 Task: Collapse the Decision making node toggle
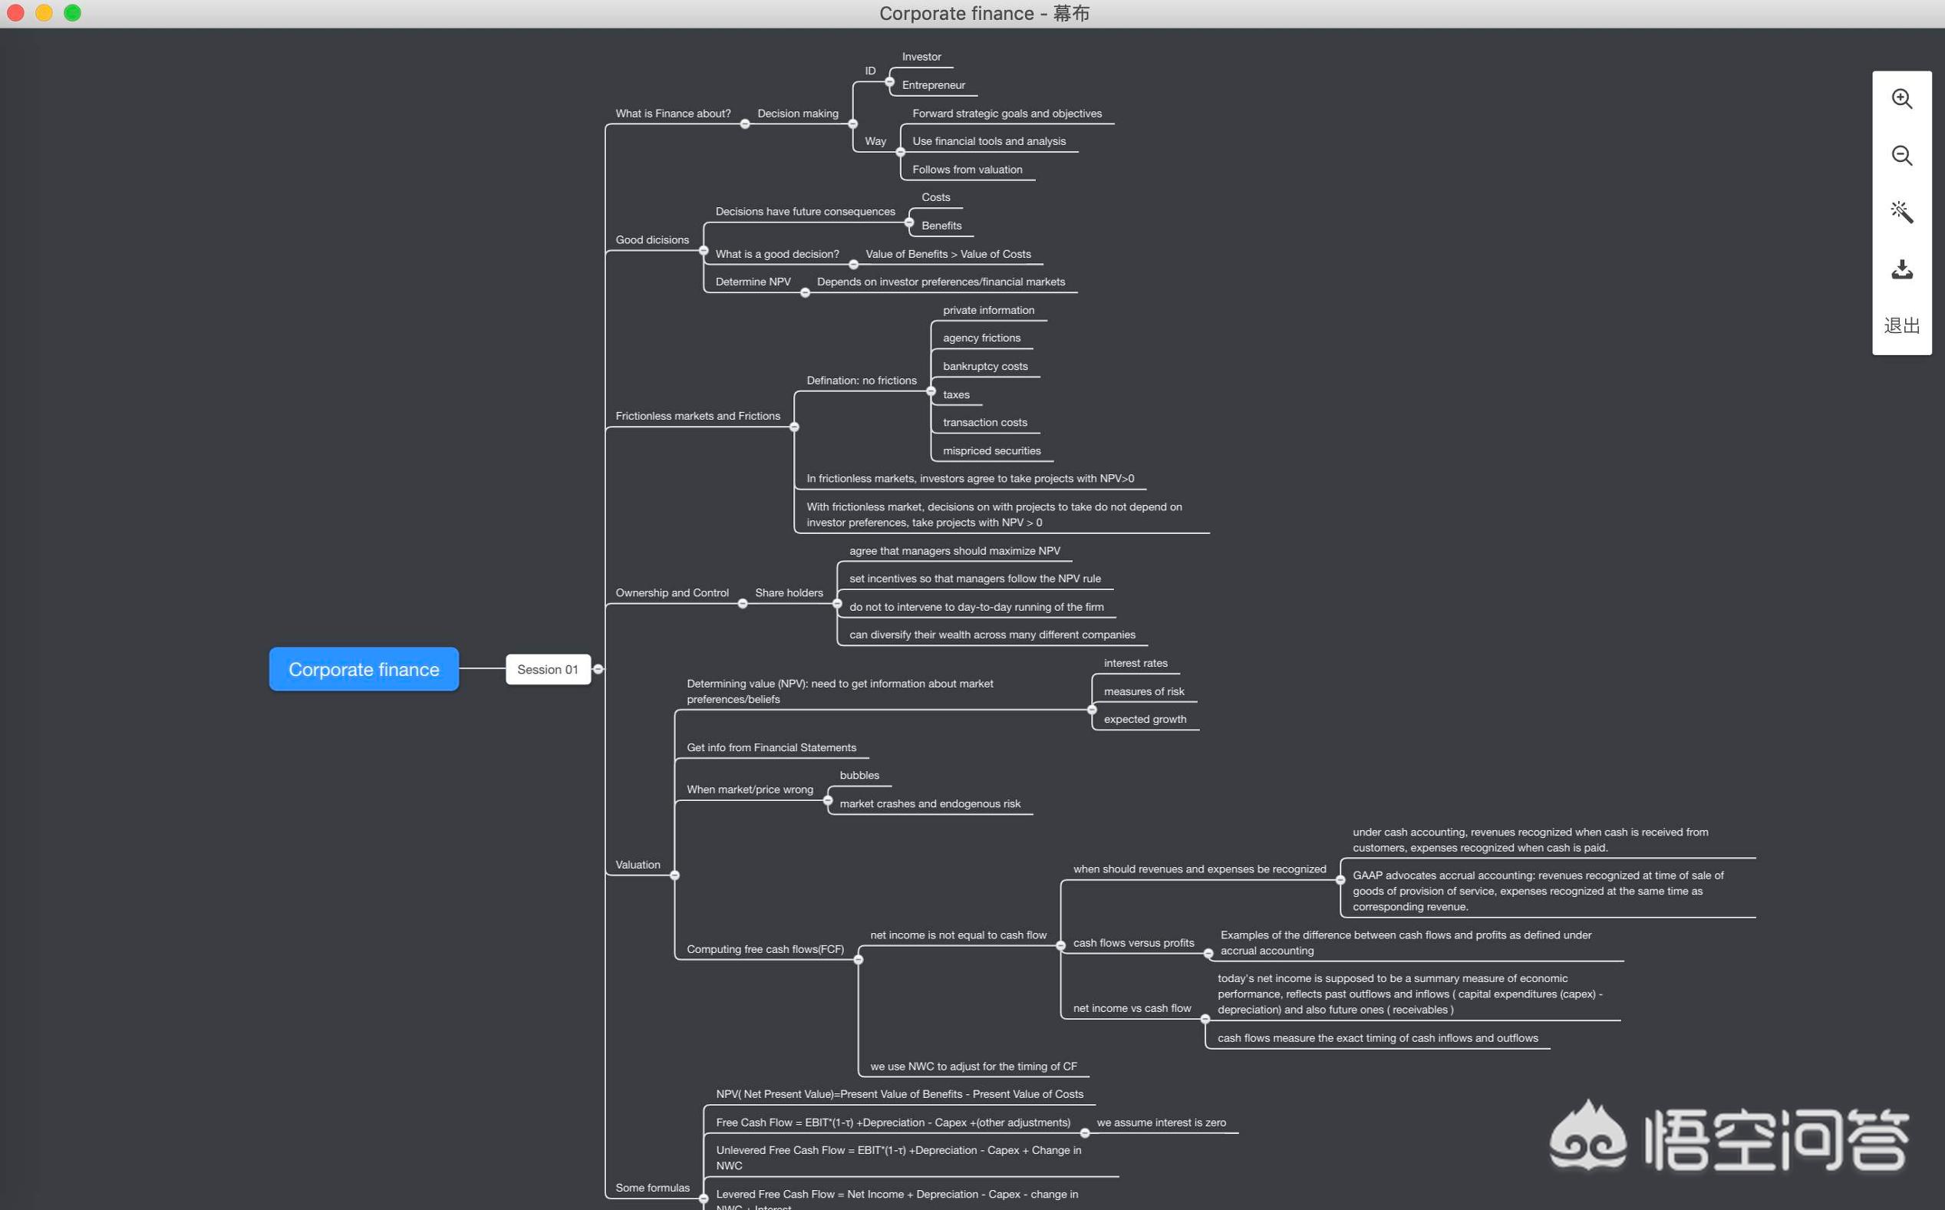coord(852,124)
